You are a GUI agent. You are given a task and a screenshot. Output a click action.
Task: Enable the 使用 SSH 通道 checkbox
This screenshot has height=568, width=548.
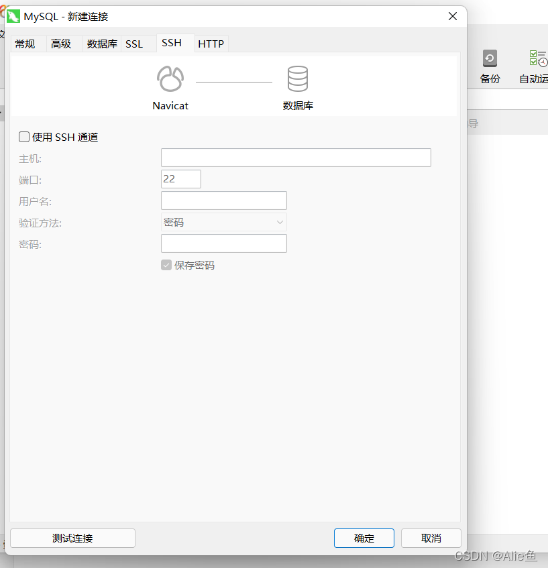24,137
